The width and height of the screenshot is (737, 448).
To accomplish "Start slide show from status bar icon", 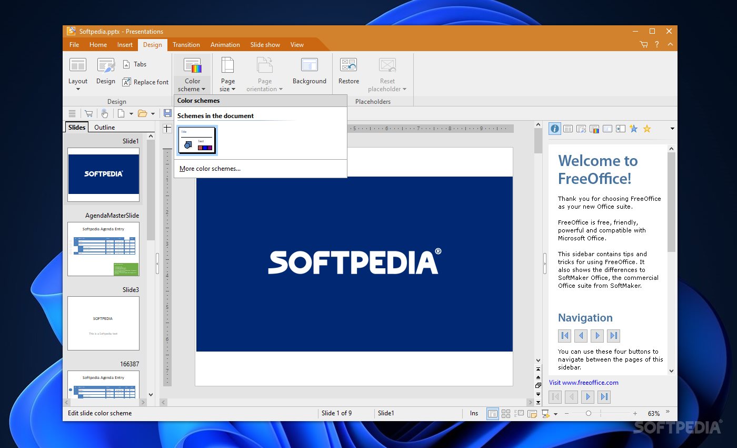I will pyautogui.click(x=546, y=414).
